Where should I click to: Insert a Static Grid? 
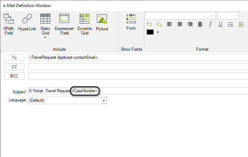(x=45, y=24)
